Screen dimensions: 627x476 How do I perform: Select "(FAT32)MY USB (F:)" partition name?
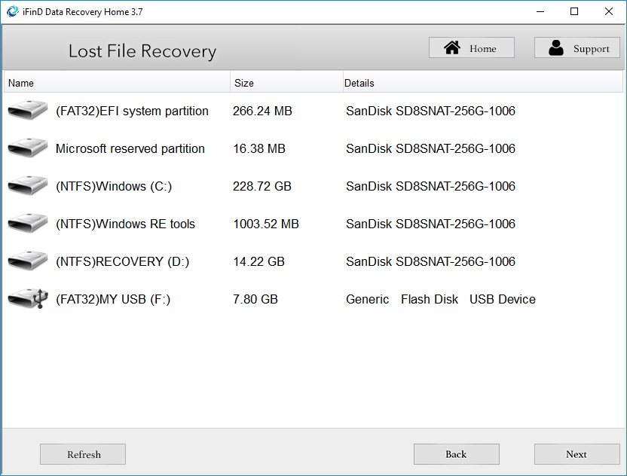click(x=113, y=299)
